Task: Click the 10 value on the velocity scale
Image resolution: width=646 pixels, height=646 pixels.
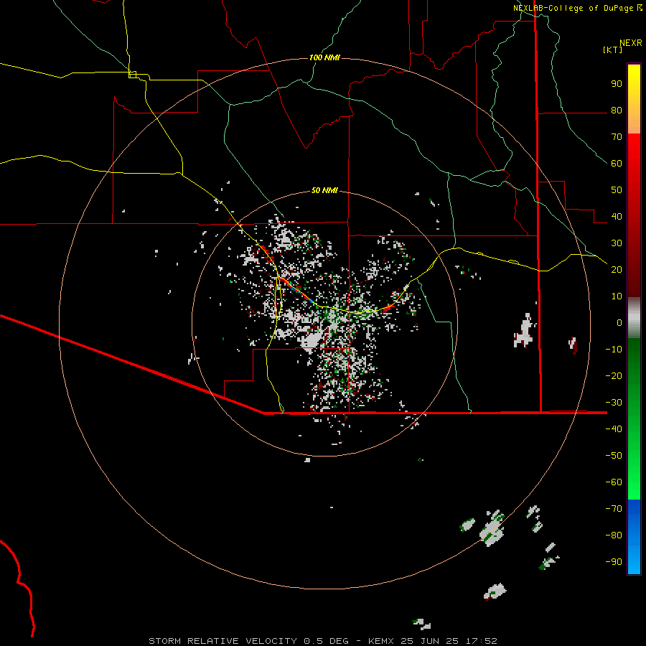Action: (617, 296)
